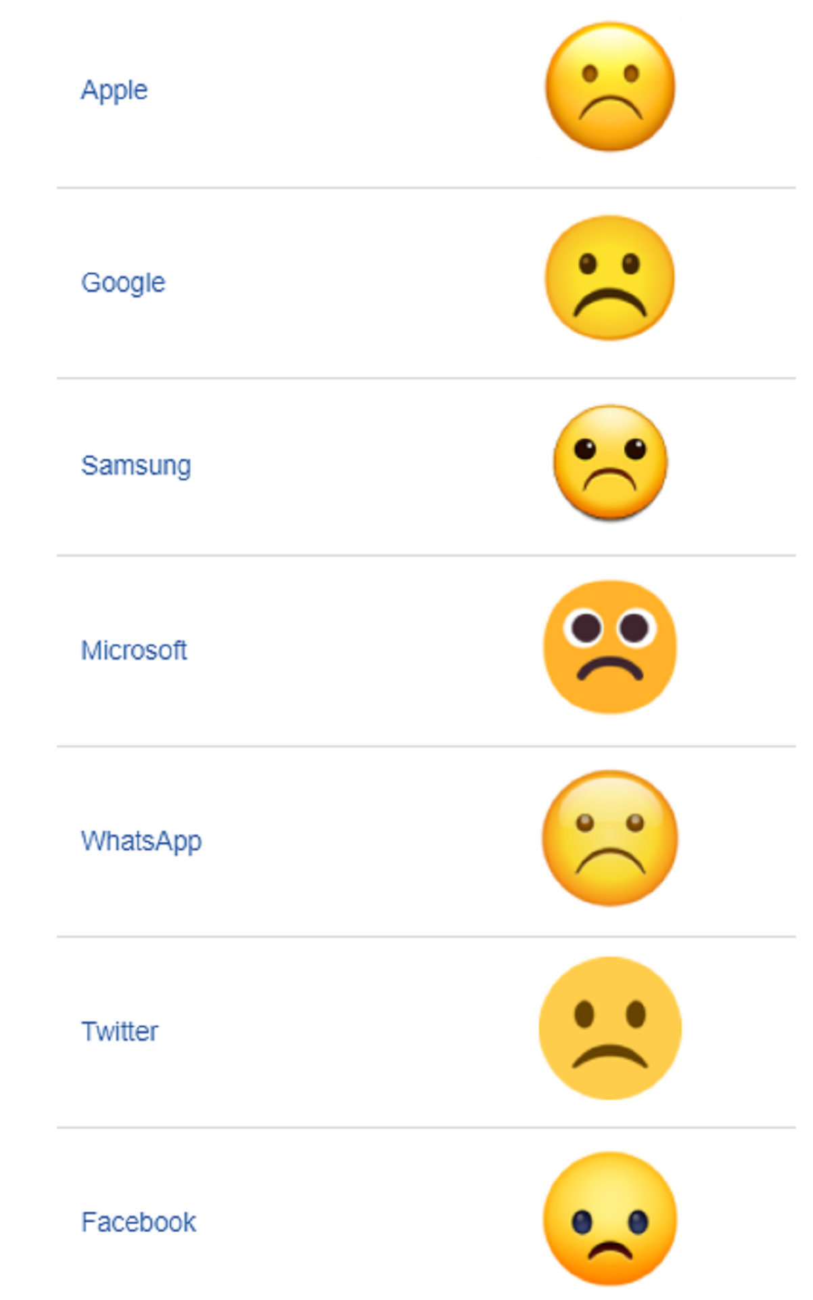The height and width of the screenshot is (1300, 813).
Task: Click the Facebook emoji's right eye
Action: [638, 1223]
